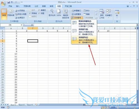Open the Data (数据) ribbon tab
The width and height of the screenshot is (139, 109).
point(44,6)
